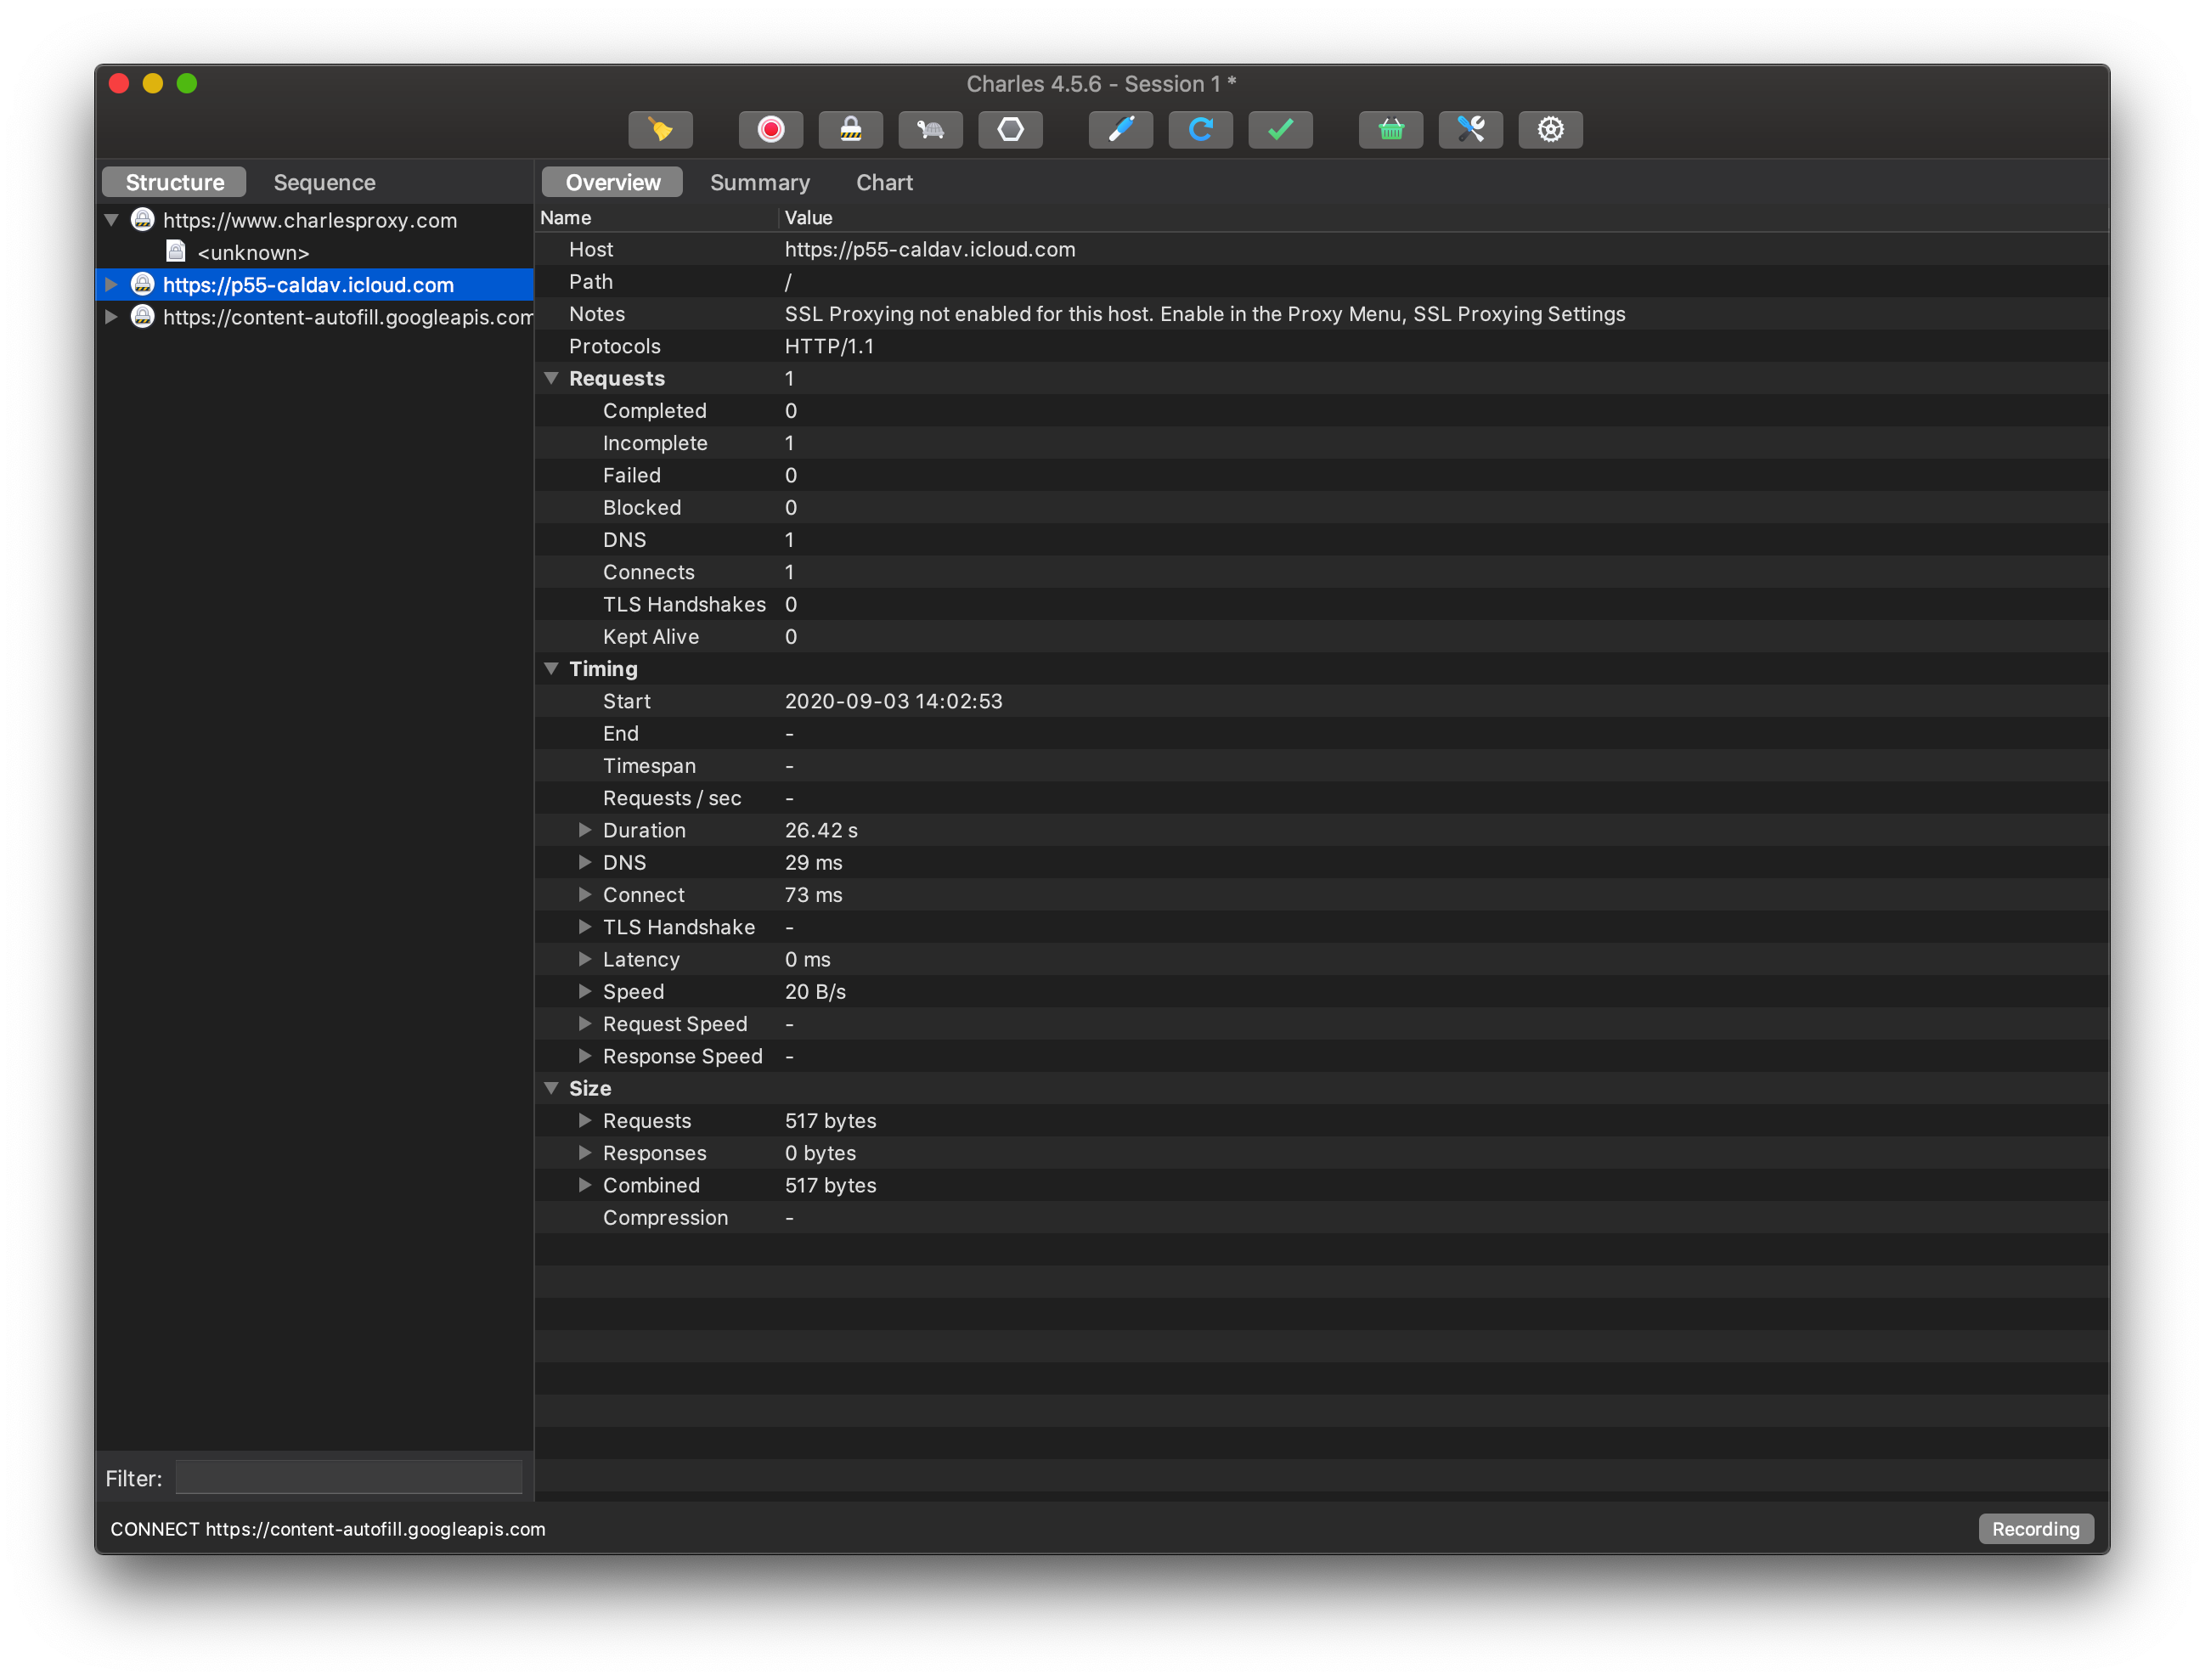The height and width of the screenshot is (1680, 2205).
Task: Click the Name column header
Action: (x=656, y=217)
